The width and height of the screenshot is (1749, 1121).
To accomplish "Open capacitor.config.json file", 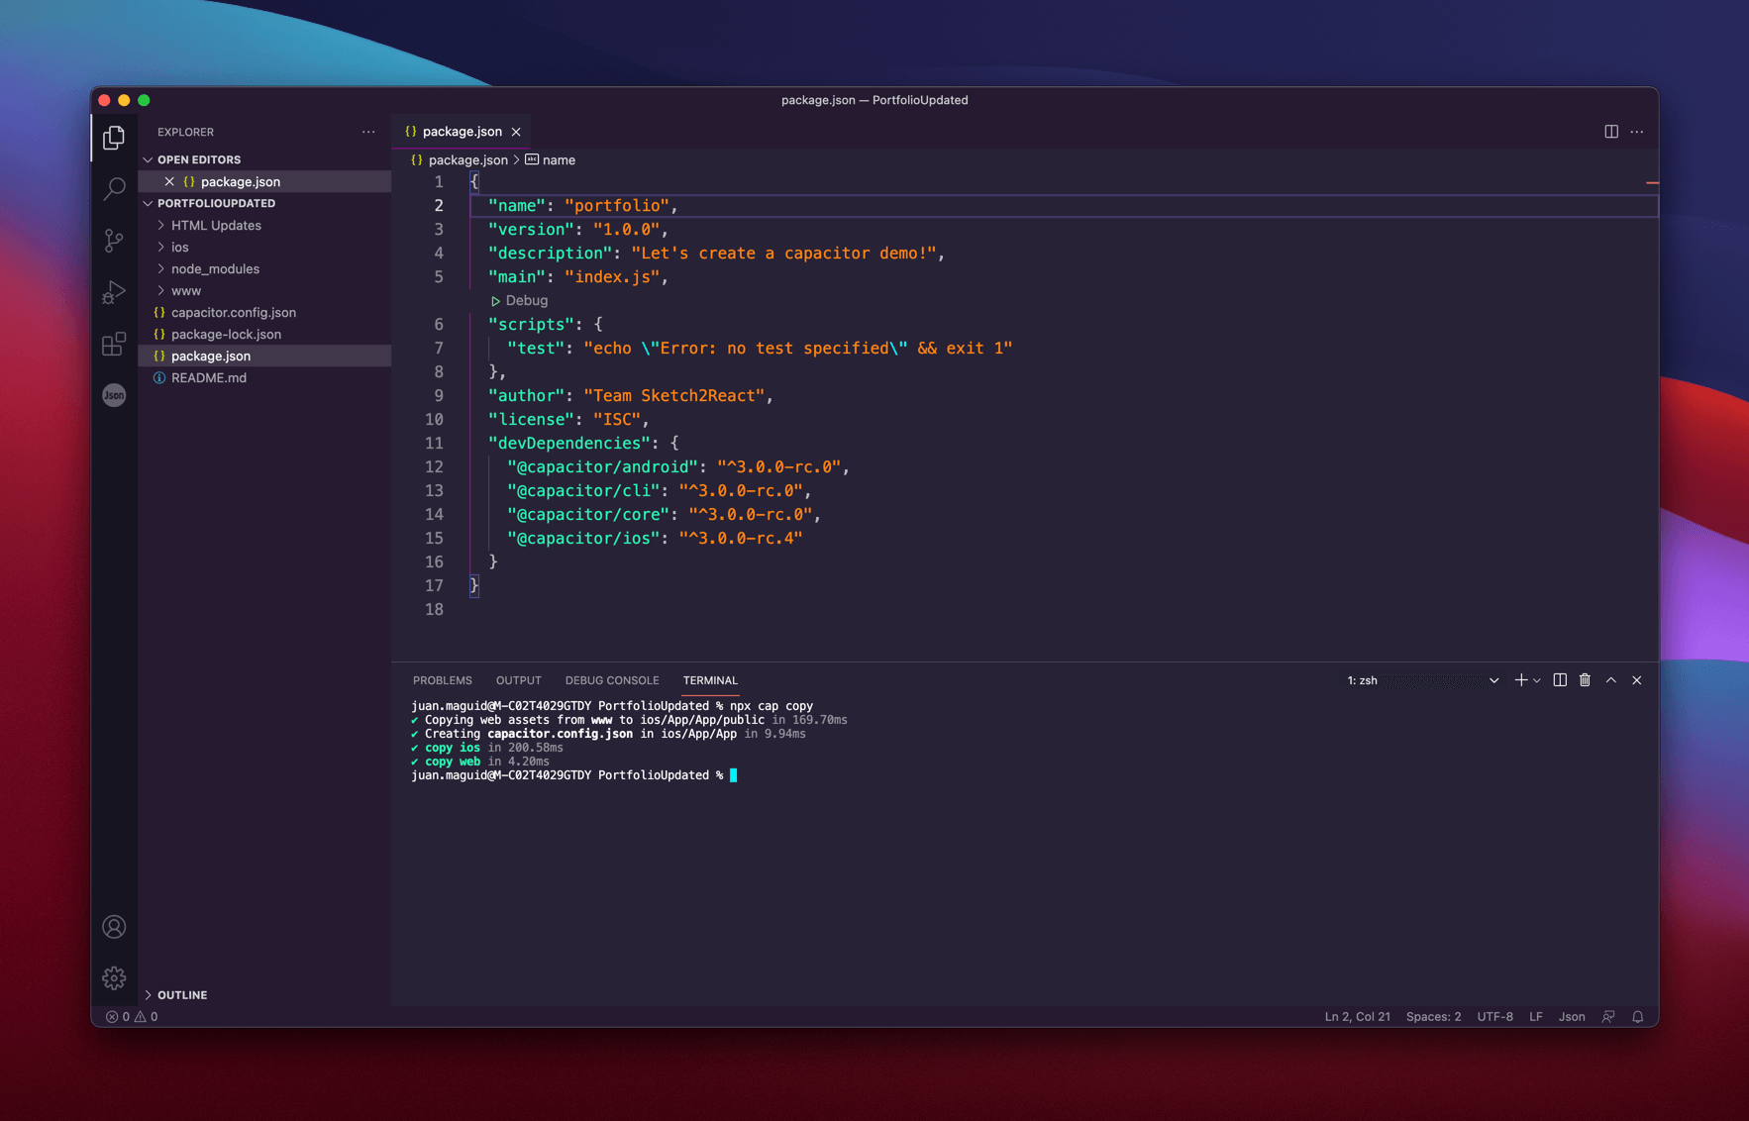I will point(234,312).
